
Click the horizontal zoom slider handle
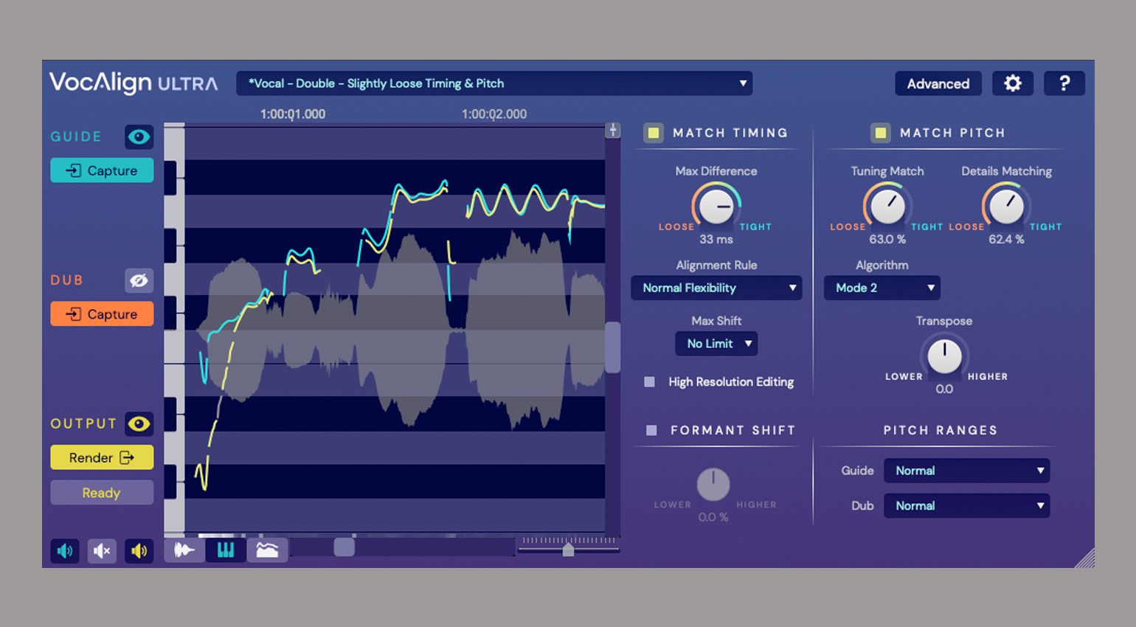click(568, 550)
